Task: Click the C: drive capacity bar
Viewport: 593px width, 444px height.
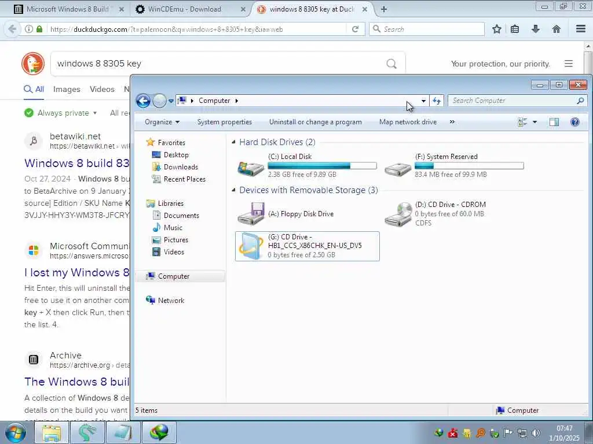Action: coord(322,165)
